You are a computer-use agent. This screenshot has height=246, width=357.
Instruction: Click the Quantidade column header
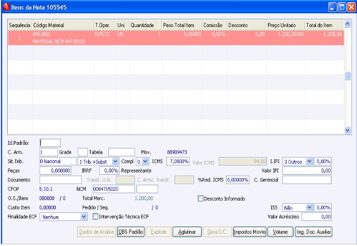point(145,25)
